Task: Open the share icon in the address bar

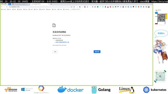Action: (72, 7)
